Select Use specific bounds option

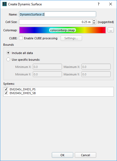(8, 60)
